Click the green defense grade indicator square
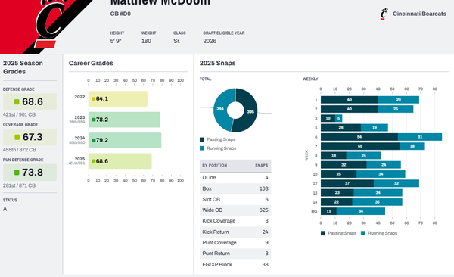The image size is (454, 277). tap(17, 101)
